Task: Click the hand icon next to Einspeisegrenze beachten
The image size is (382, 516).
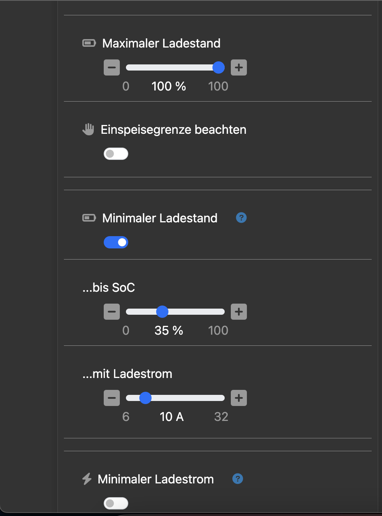Action: 88,130
